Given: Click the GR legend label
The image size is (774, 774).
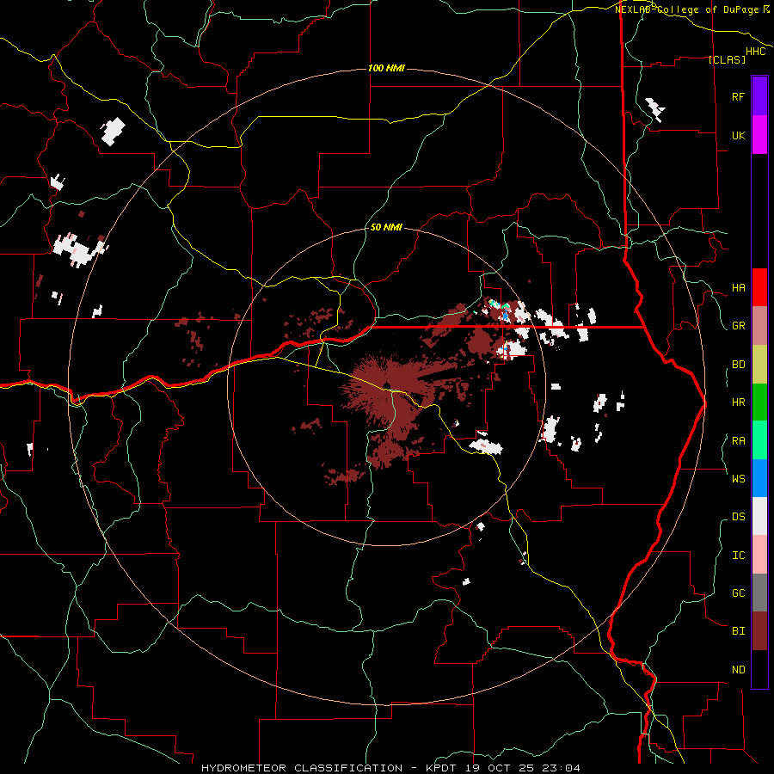Looking at the screenshot, I should coord(738,326).
